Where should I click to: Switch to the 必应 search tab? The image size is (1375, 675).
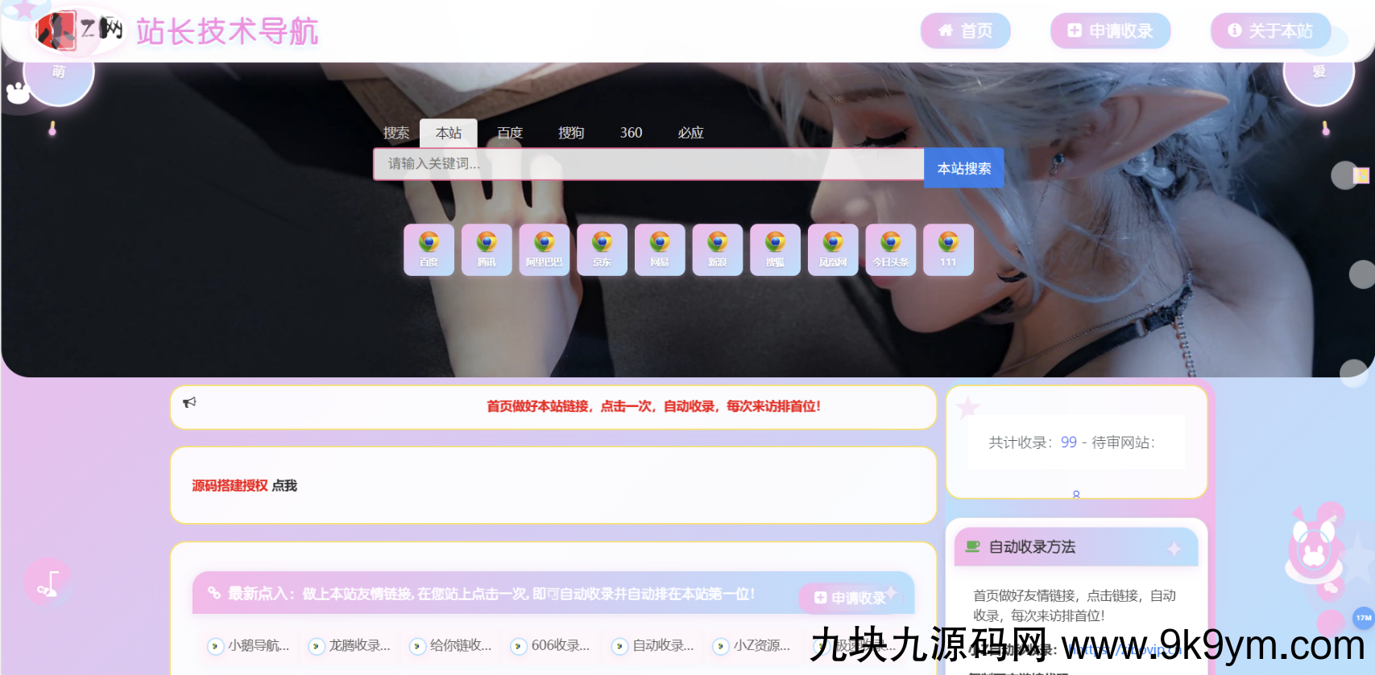coord(690,133)
